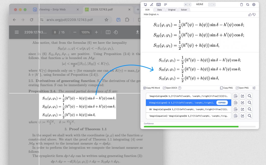Click Copy MS Word button
Image resolution: width=266 pixels, height=165 pixels.
click(152, 88)
